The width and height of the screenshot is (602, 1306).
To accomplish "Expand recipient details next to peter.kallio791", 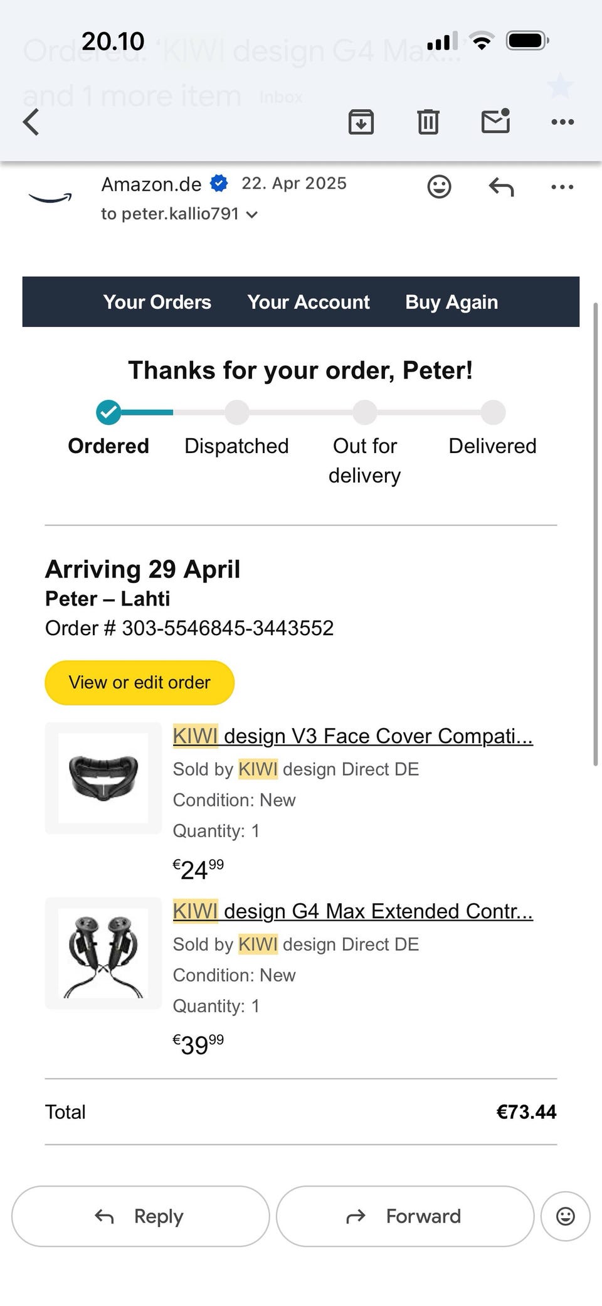I will 252,215.
